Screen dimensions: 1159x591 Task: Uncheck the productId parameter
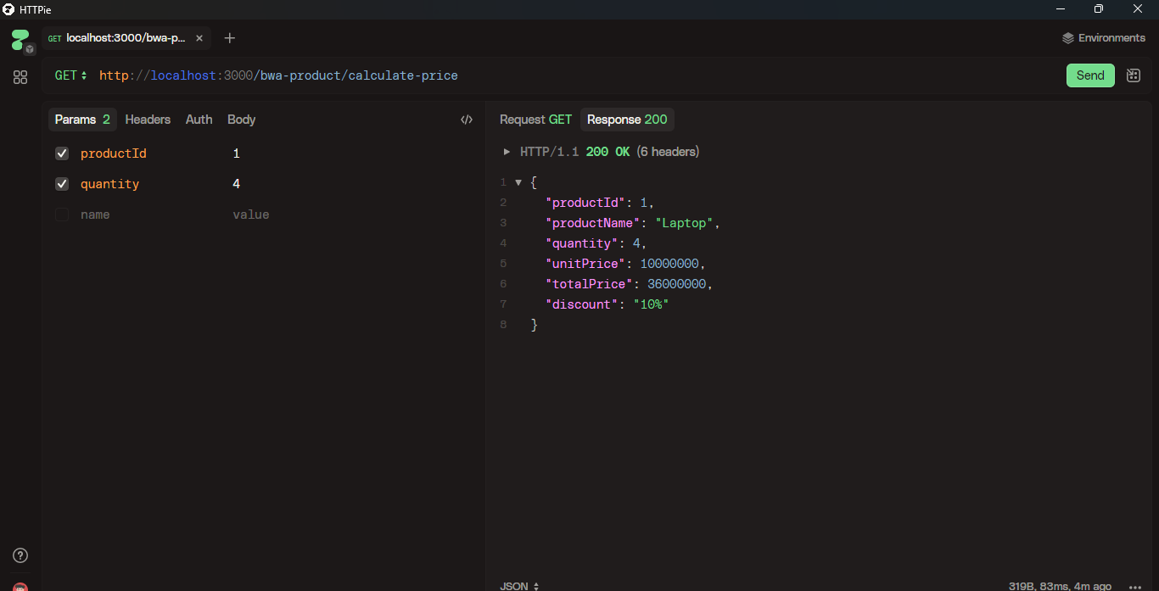click(61, 153)
